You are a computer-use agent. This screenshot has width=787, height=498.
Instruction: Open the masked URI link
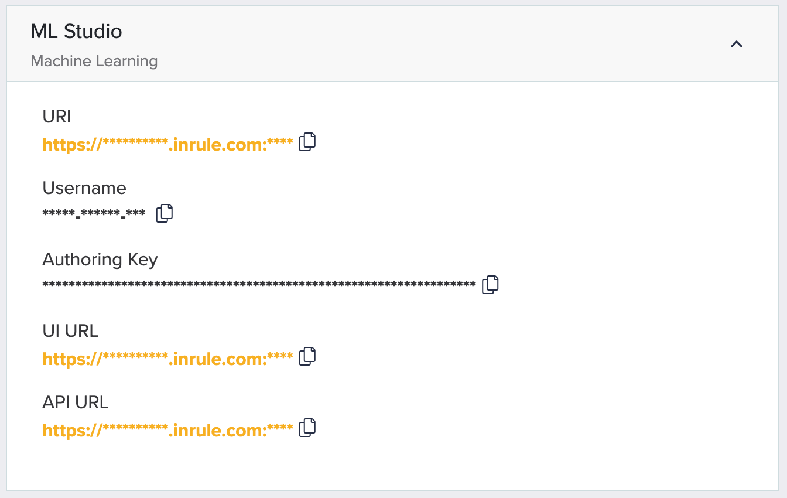click(x=167, y=144)
